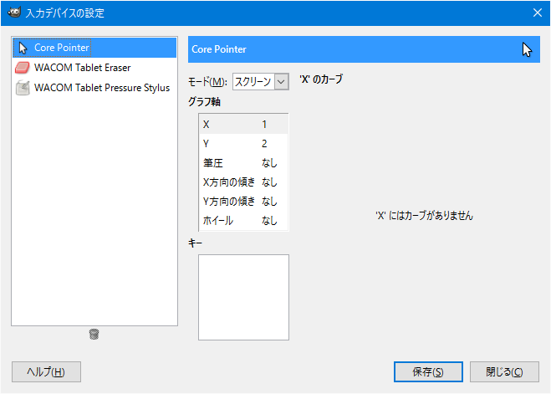Image resolution: width=551 pixels, height=394 pixels.
Task: Click the ヘルプ(H) button
Action: pos(46,372)
